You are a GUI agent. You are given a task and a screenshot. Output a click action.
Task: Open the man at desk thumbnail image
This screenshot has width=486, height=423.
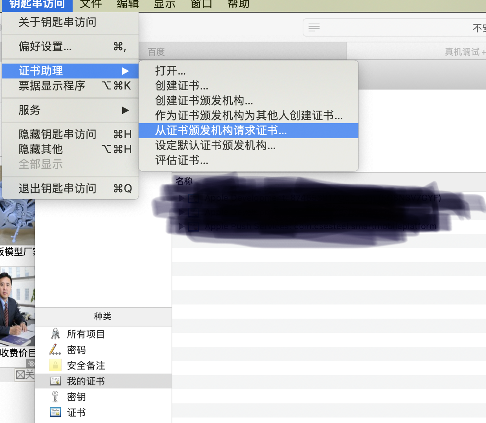click(x=17, y=306)
